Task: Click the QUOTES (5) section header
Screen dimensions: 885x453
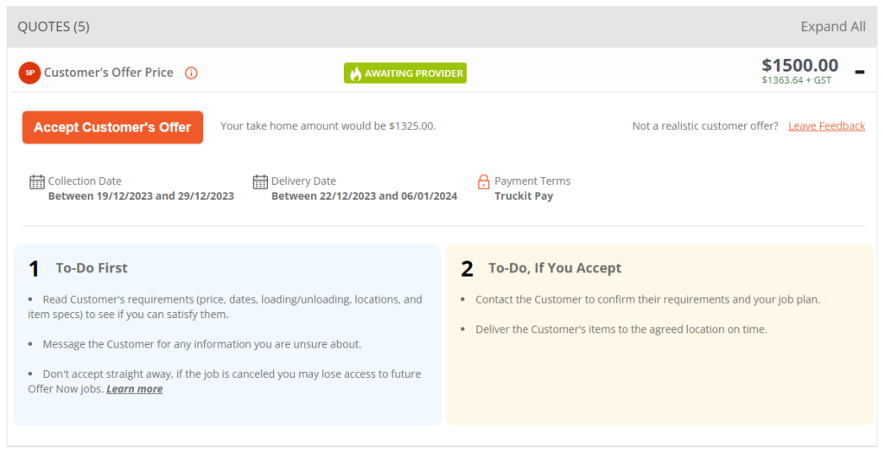Action: [54, 27]
